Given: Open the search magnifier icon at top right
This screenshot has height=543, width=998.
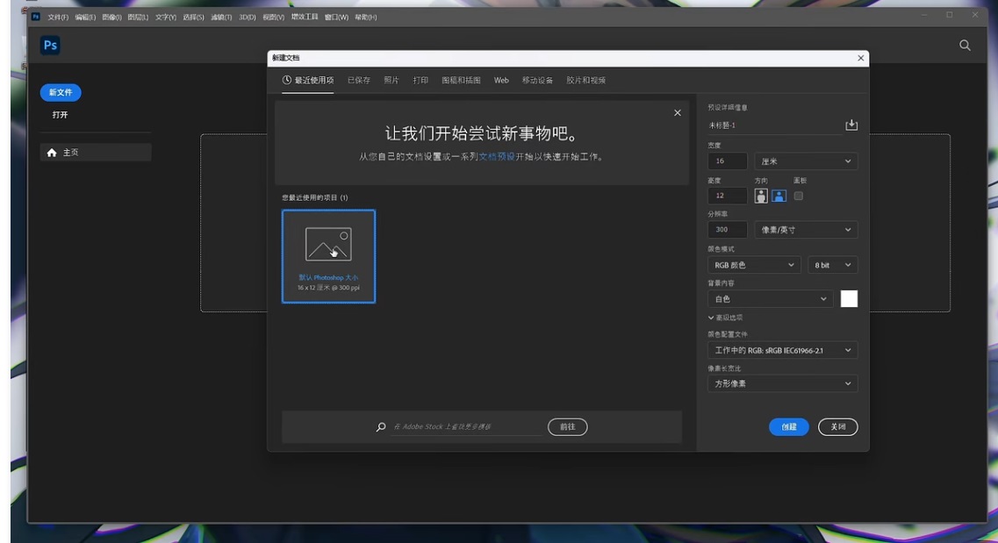Looking at the screenshot, I should pyautogui.click(x=965, y=45).
